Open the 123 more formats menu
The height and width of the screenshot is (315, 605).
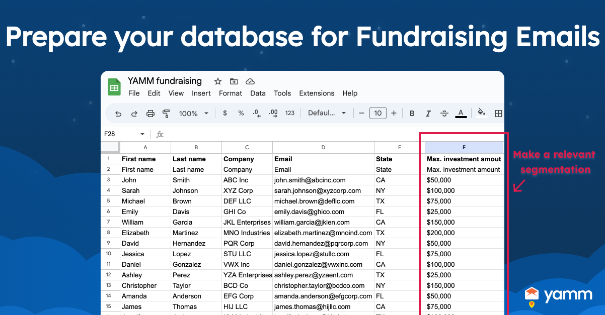pos(290,114)
